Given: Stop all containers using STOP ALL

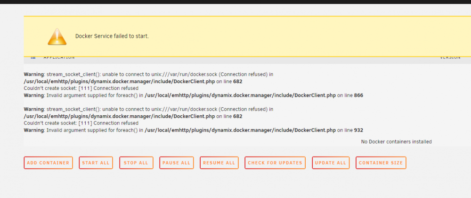Looking at the screenshot, I should point(136,163).
